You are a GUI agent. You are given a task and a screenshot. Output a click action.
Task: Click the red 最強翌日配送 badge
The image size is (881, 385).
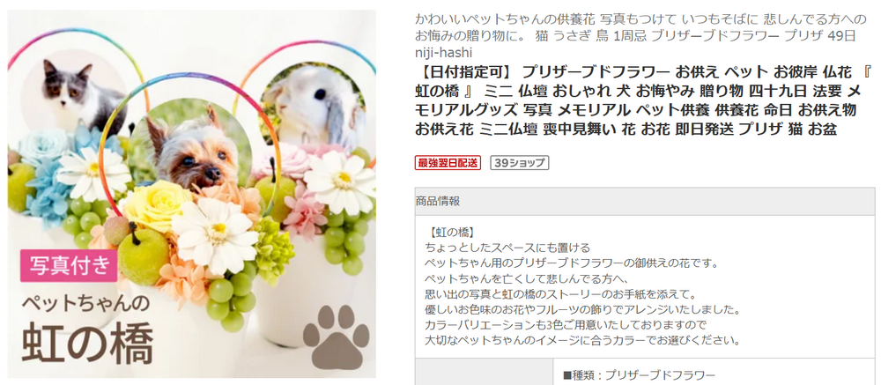(x=448, y=163)
